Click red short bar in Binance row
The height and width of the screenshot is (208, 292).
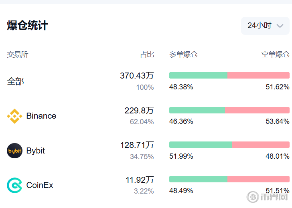coord(257,110)
